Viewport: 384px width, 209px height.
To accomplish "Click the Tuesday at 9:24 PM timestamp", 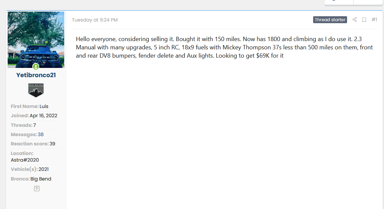I will click(95, 20).
